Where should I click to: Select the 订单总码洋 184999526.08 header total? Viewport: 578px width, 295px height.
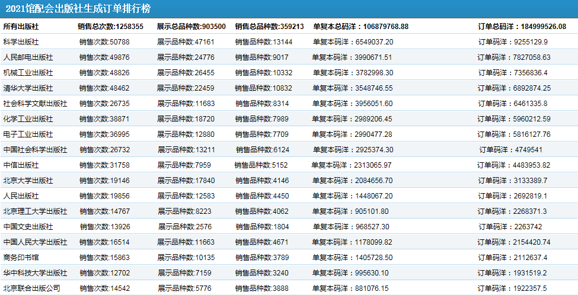tap(522, 27)
